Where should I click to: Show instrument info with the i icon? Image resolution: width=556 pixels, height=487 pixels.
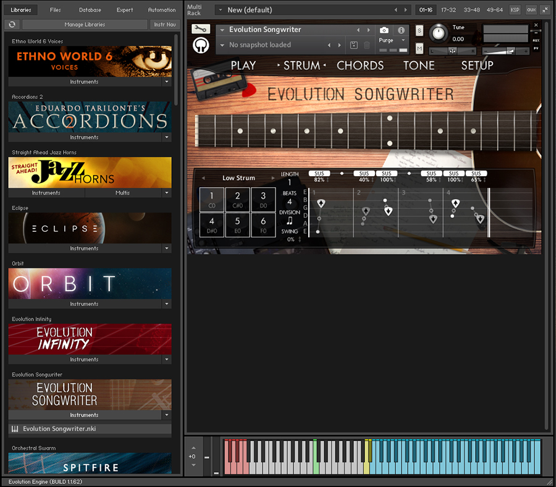click(401, 30)
